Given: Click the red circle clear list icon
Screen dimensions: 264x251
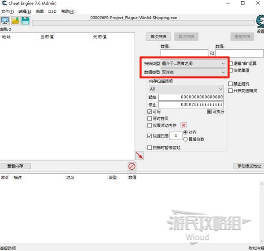Looking at the screenshot, I should 132,166.
